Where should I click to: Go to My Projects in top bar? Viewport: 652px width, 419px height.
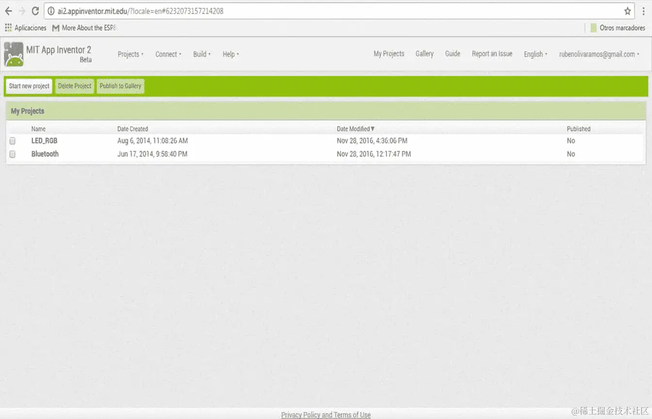pos(389,54)
